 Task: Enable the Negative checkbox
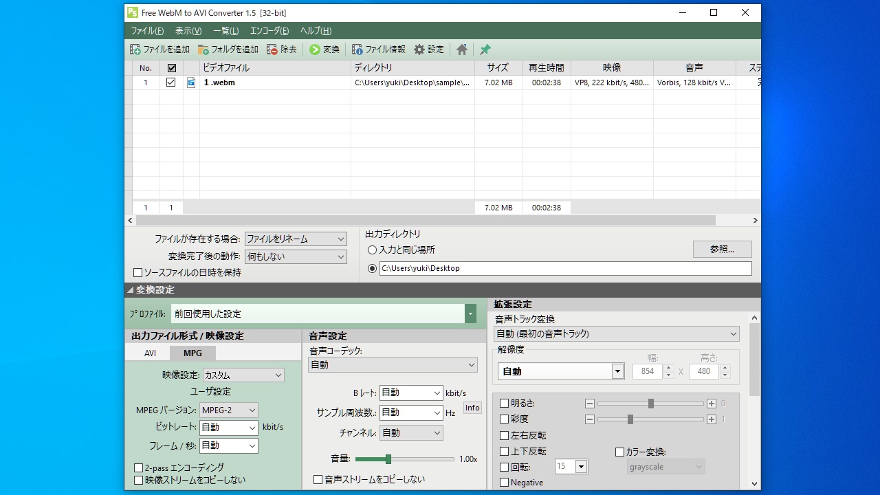point(504,483)
